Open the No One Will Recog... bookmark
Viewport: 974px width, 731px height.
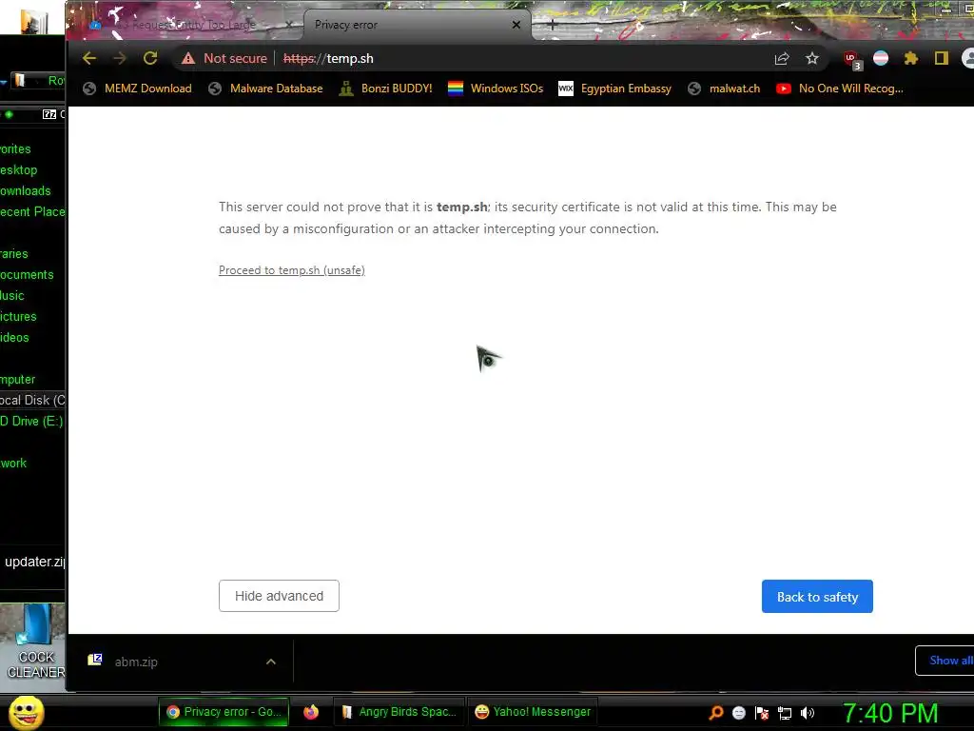point(840,89)
